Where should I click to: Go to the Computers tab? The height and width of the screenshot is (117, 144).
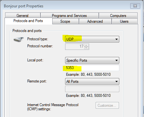(118, 15)
